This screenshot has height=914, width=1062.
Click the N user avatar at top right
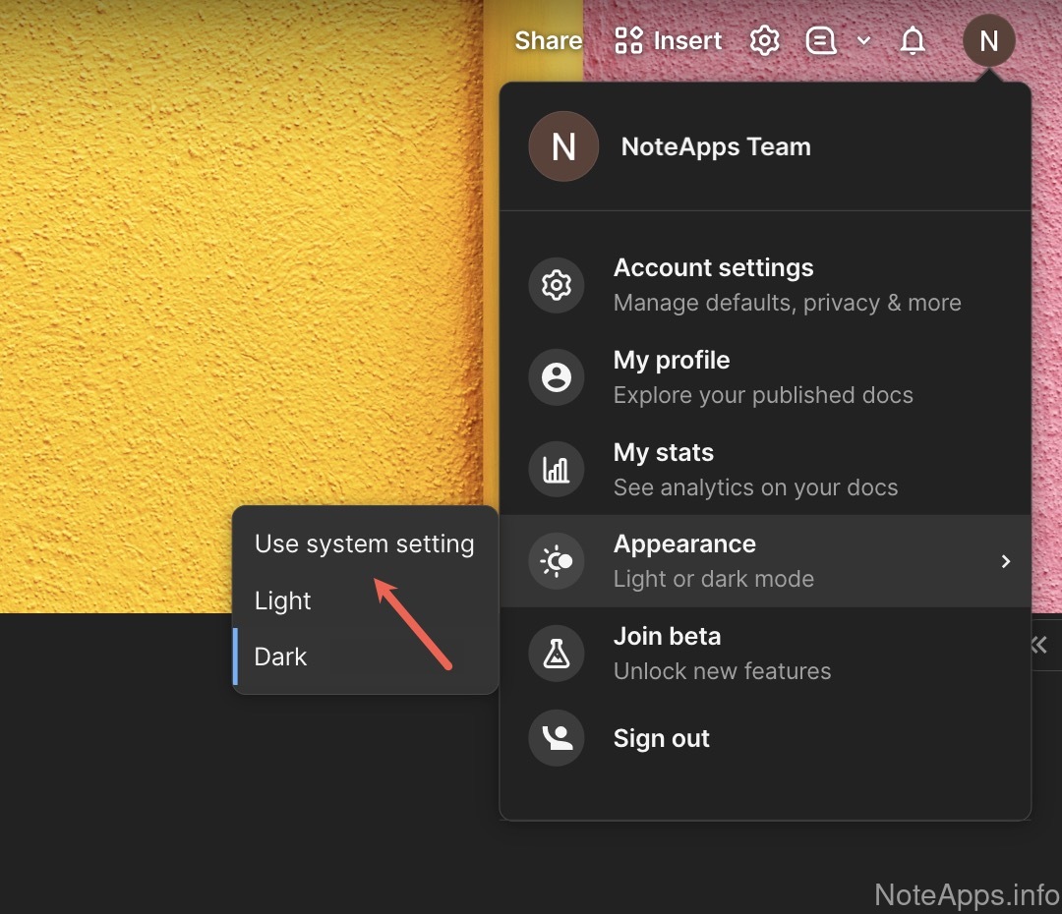click(988, 41)
